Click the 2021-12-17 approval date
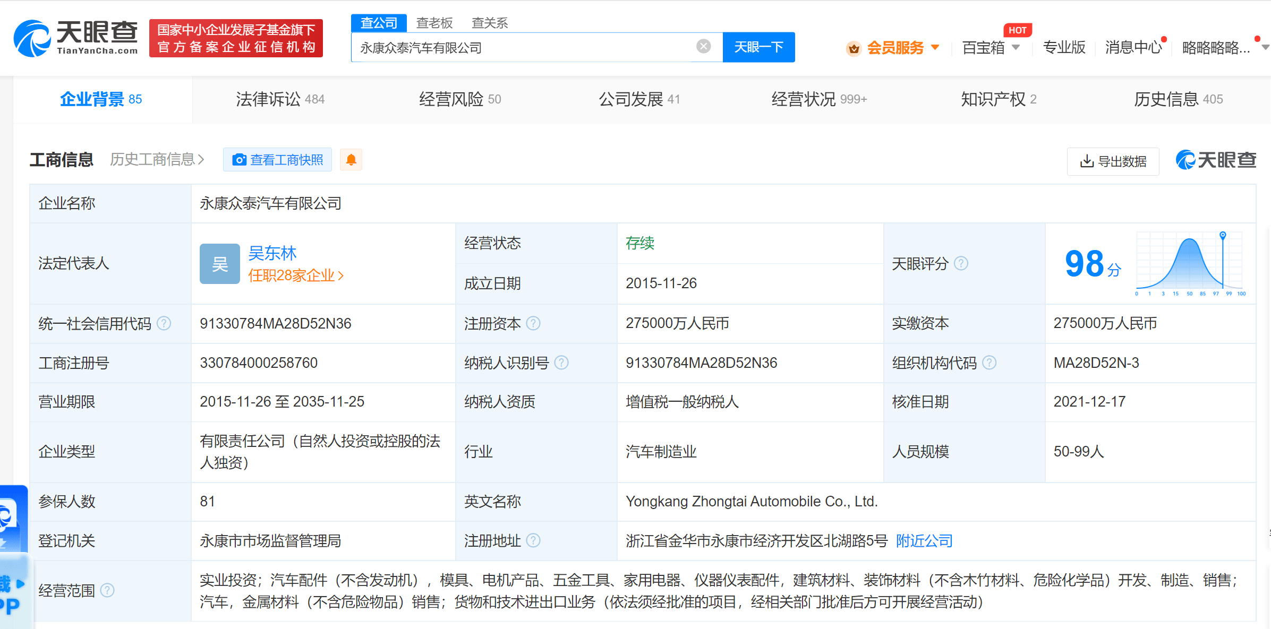The image size is (1271, 629). pos(1089,401)
